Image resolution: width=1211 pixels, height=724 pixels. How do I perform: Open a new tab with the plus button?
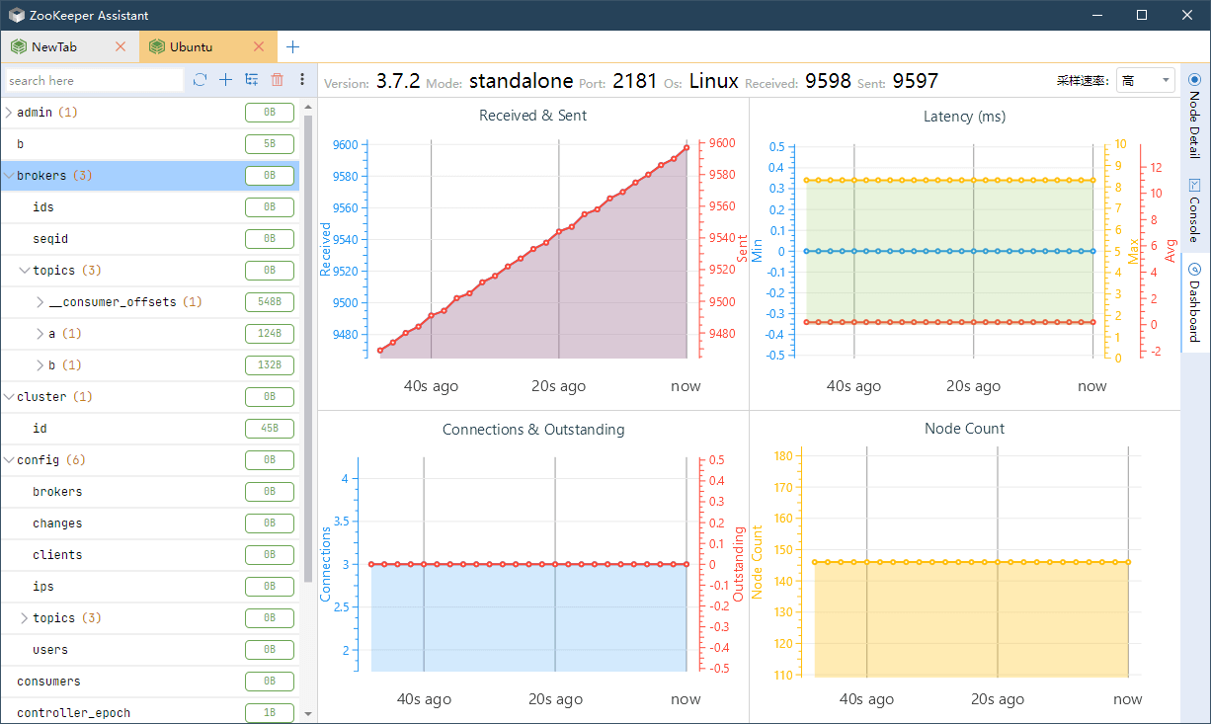[292, 45]
